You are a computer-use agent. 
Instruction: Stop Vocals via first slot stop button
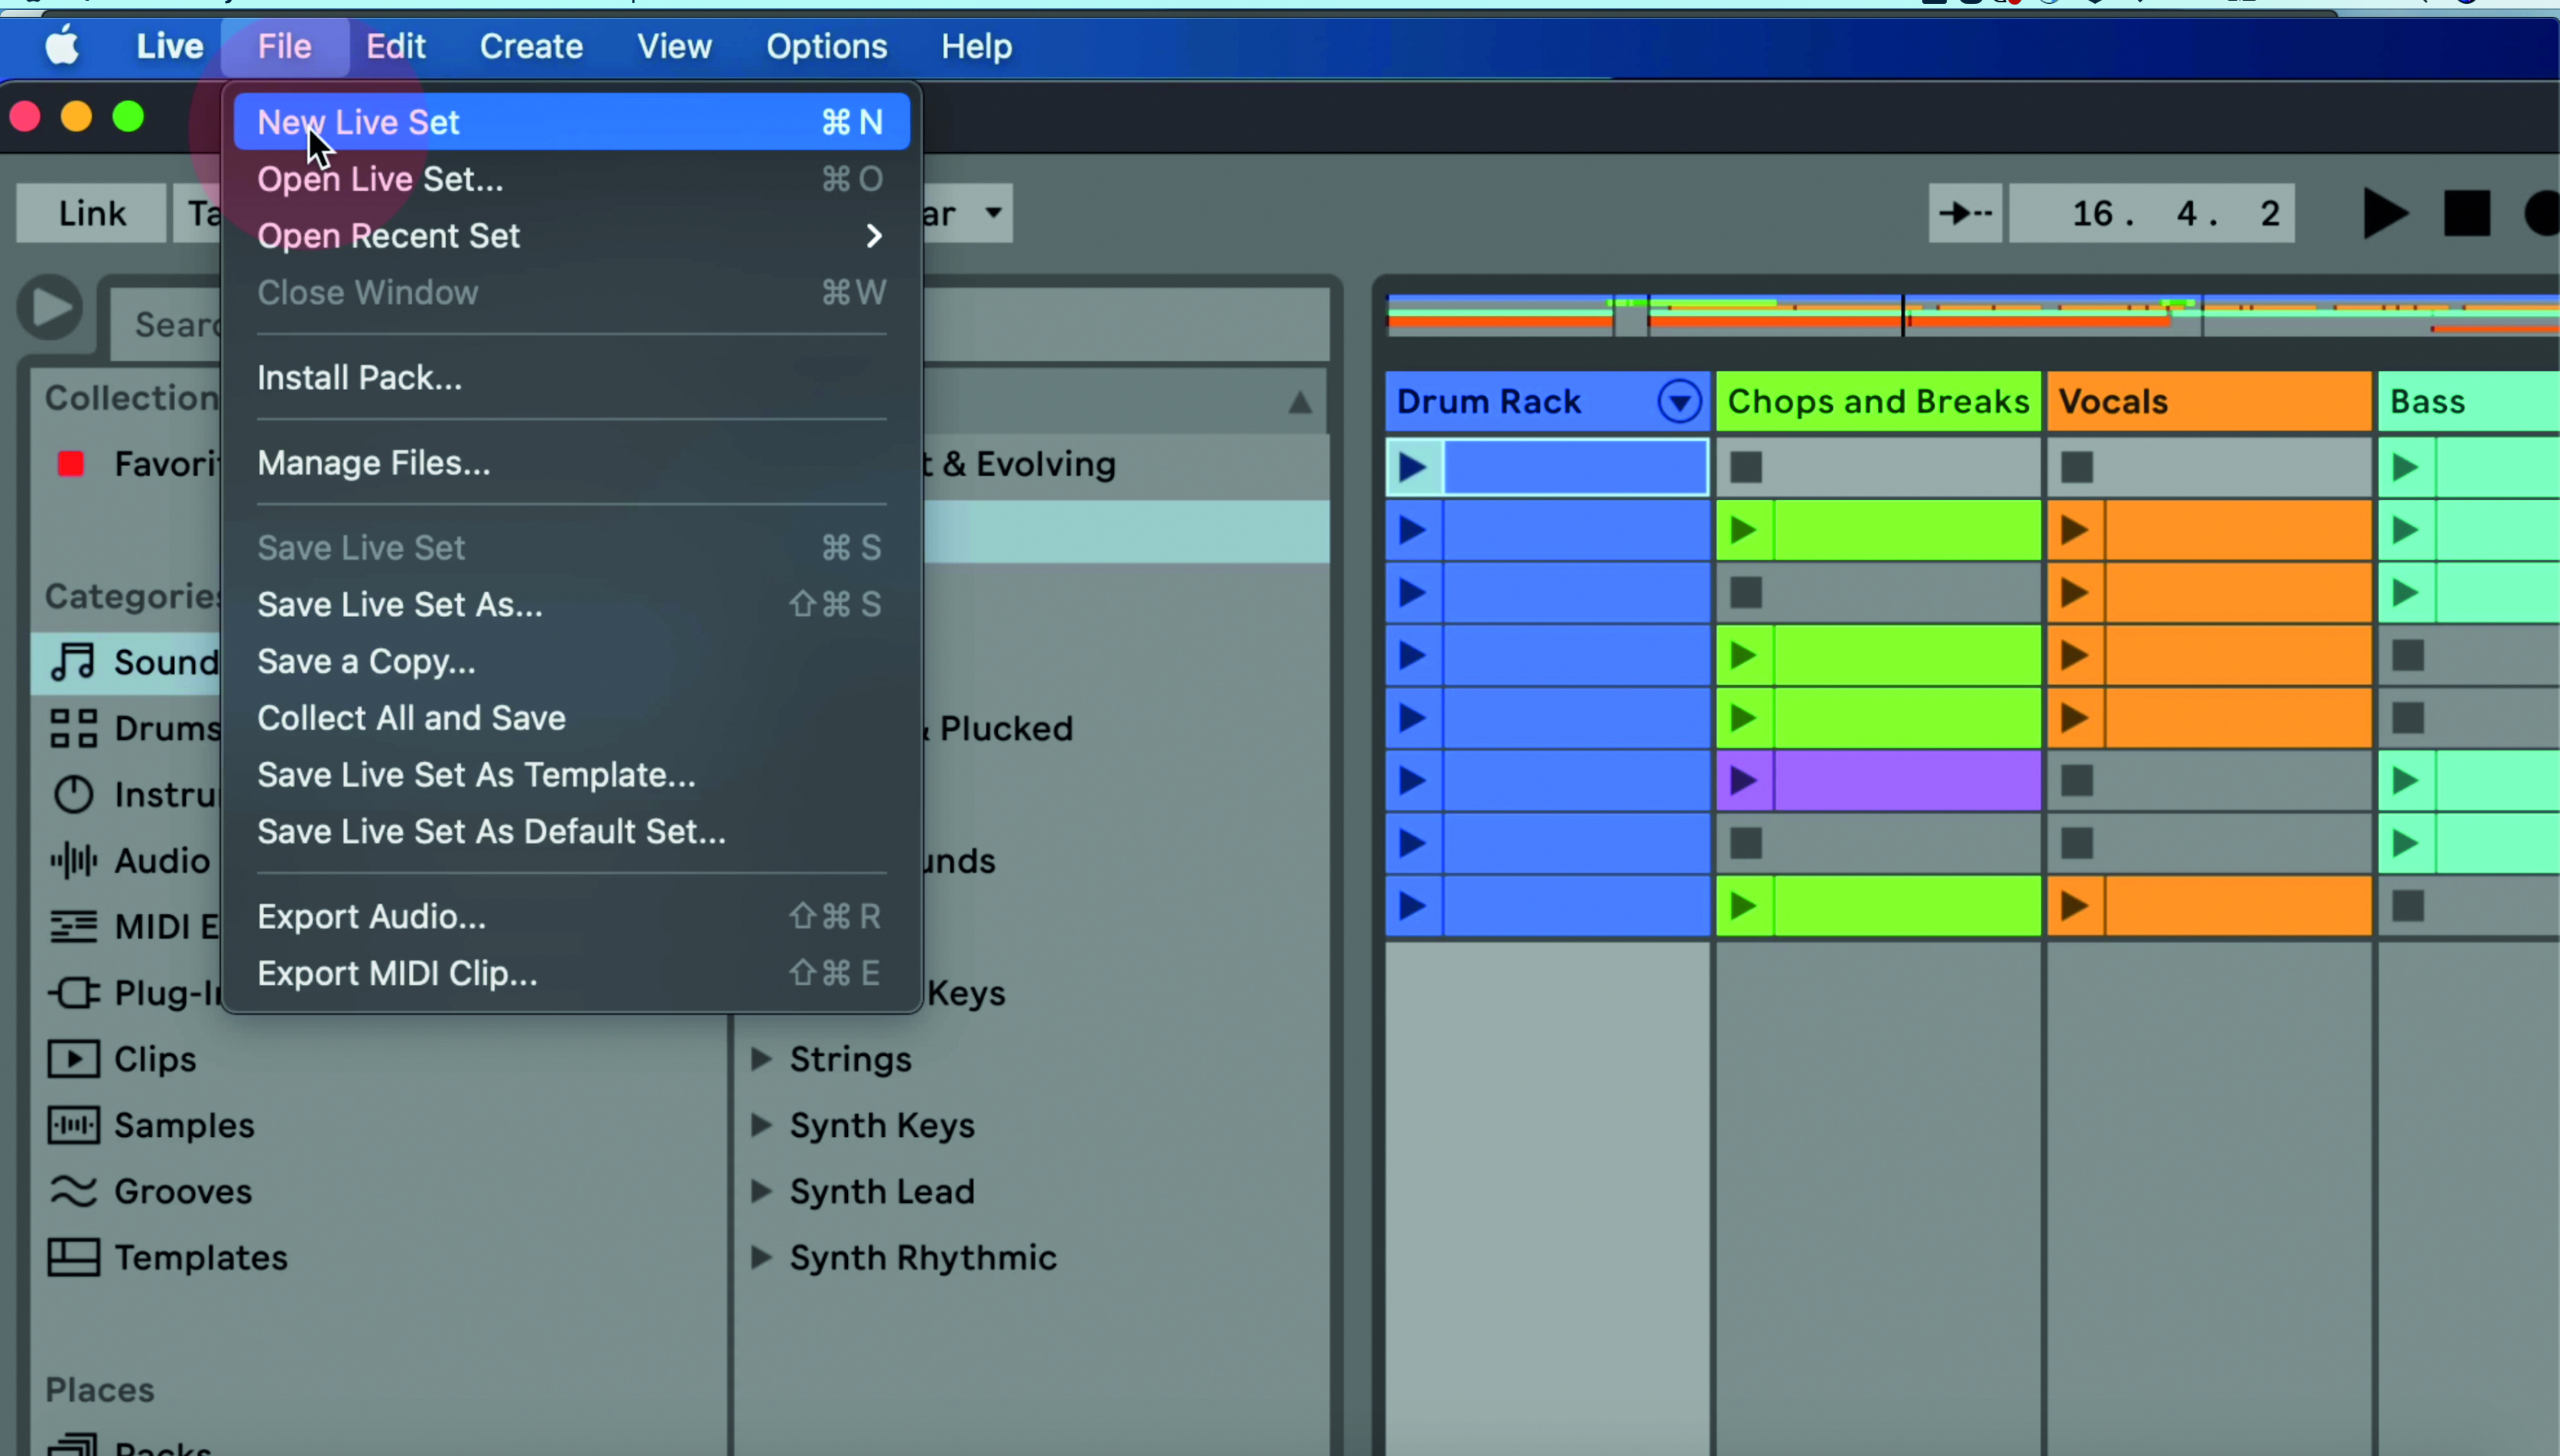coord(2078,467)
